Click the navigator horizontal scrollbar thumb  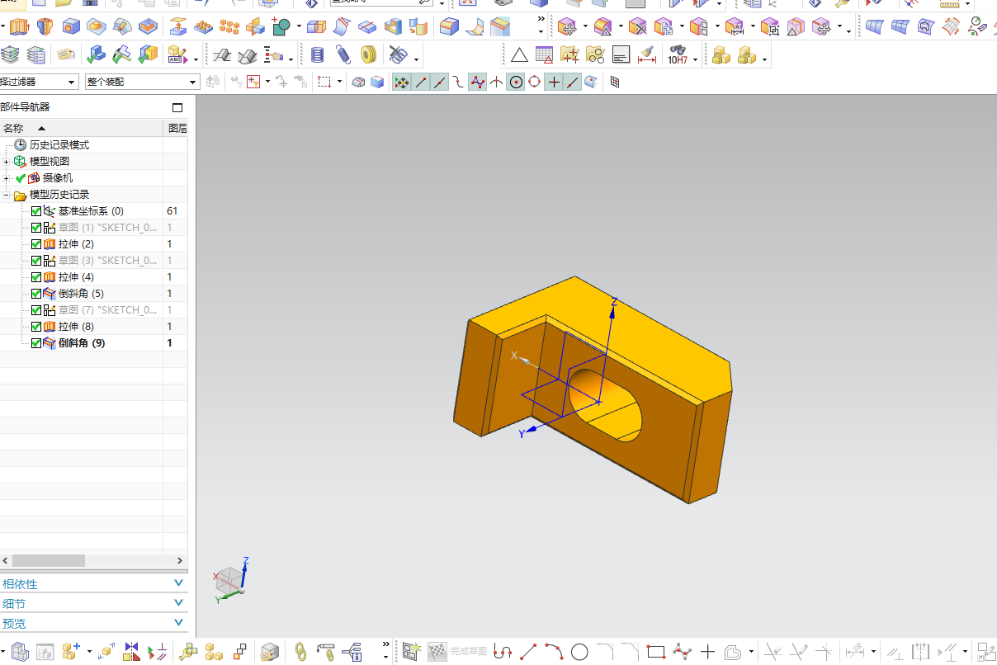(x=49, y=560)
